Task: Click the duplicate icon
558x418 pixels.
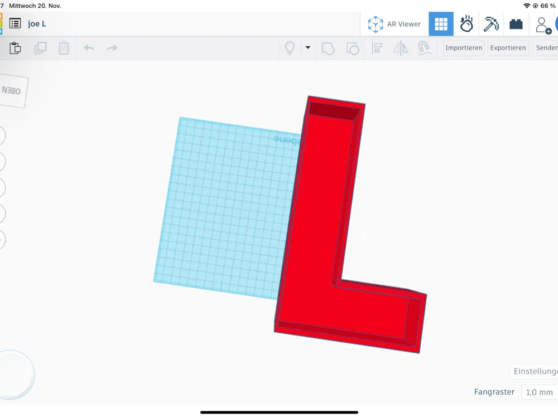Action: point(40,48)
